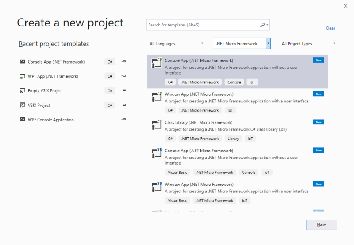Close the Create a new project dialog
354x245 pixels.
pos(345,6)
